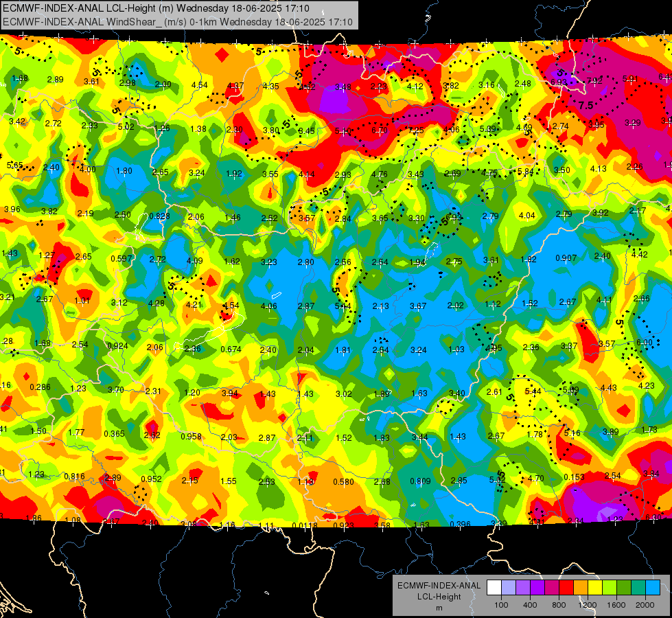Click the WindShear 0-1km header line
Image resolution: width=672 pixels, height=618 pixels.
click(x=177, y=22)
